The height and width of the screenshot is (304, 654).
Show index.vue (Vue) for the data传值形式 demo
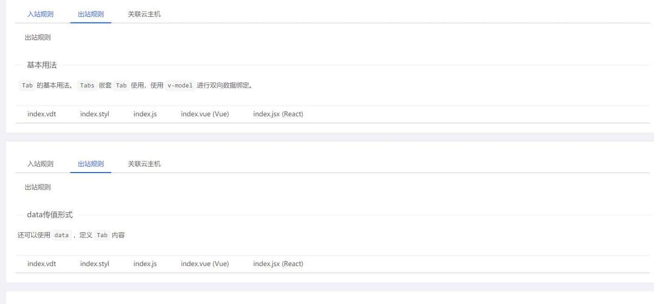point(204,263)
